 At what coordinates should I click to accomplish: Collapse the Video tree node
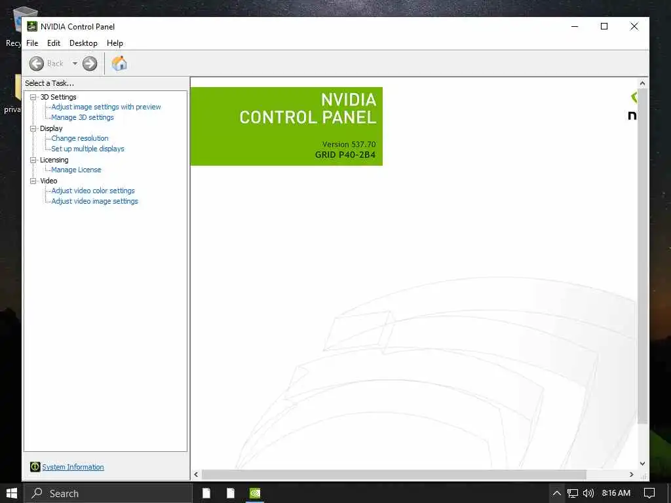point(33,181)
